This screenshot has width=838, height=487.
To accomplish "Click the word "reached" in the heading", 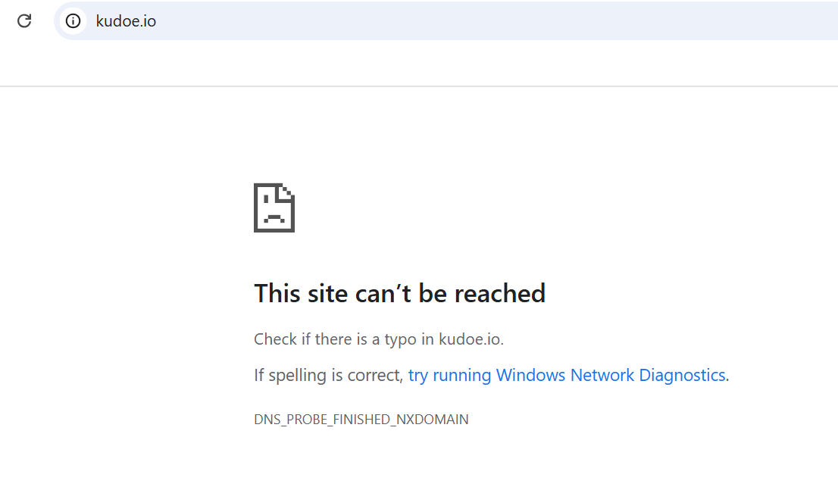I will [502, 293].
